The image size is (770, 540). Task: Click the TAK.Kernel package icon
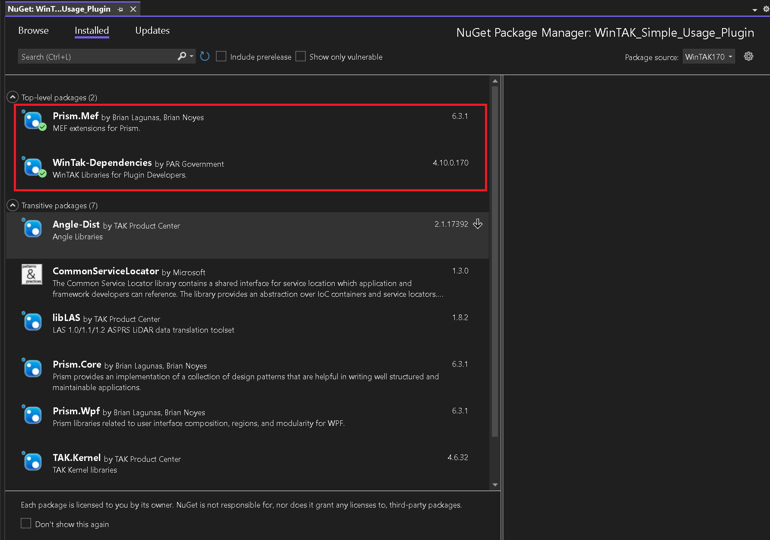pos(32,461)
